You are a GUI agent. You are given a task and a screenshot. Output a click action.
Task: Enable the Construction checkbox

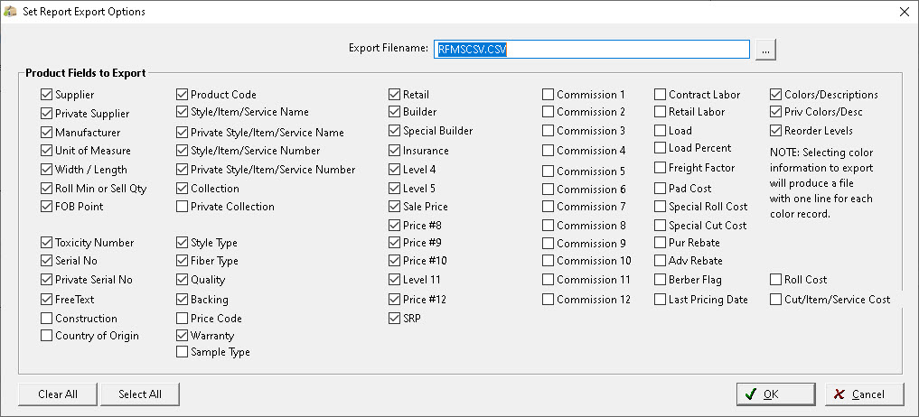tap(46, 318)
